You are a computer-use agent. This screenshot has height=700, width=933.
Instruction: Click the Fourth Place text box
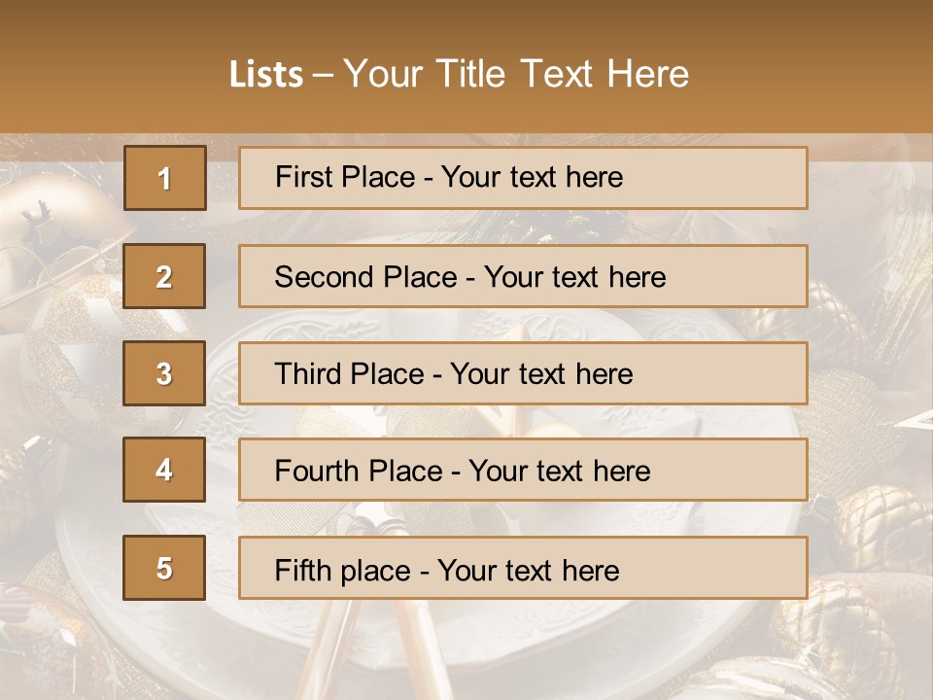pos(523,471)
